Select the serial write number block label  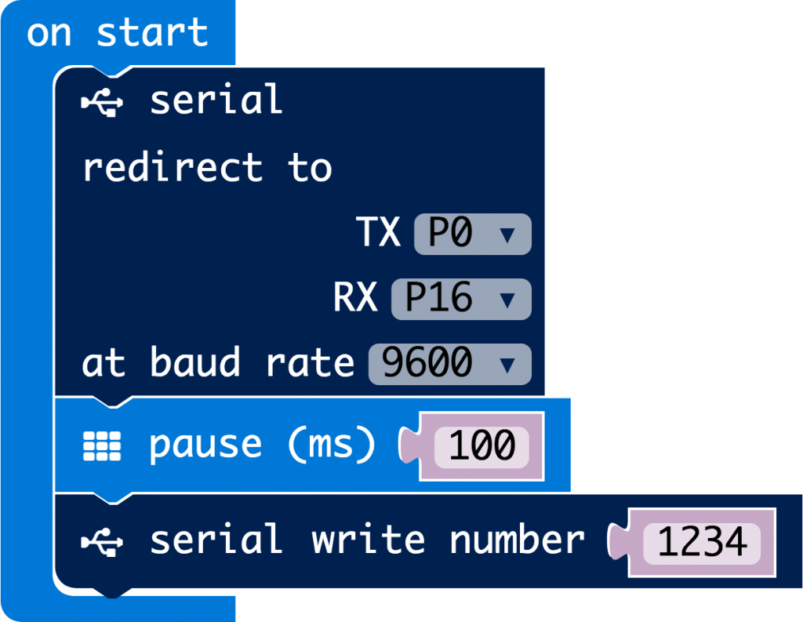(x=367, y=540)
